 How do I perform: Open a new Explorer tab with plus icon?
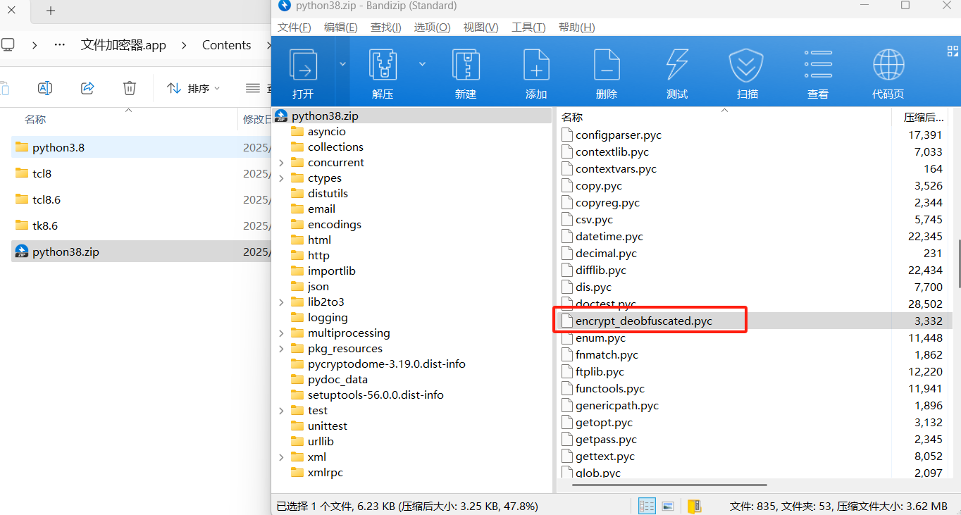(51, 11)
